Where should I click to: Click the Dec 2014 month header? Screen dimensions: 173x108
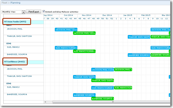point(107,15)
